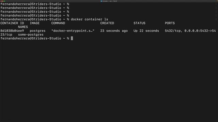Click the container ID 8d1038b04ee9

tap(12, 31)
